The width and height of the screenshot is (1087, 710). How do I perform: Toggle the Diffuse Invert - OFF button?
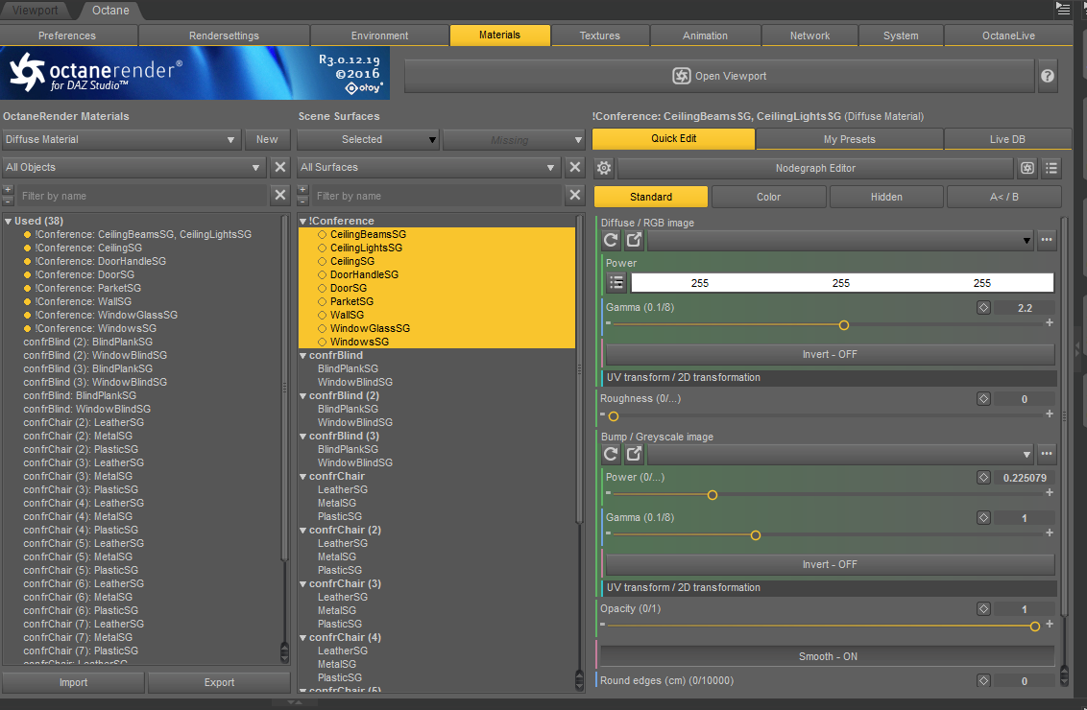[830, 354]
